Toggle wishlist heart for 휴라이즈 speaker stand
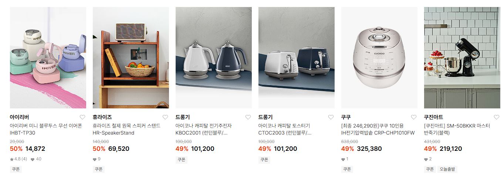The width and height of the screenshot is (501, 177). 165,117
